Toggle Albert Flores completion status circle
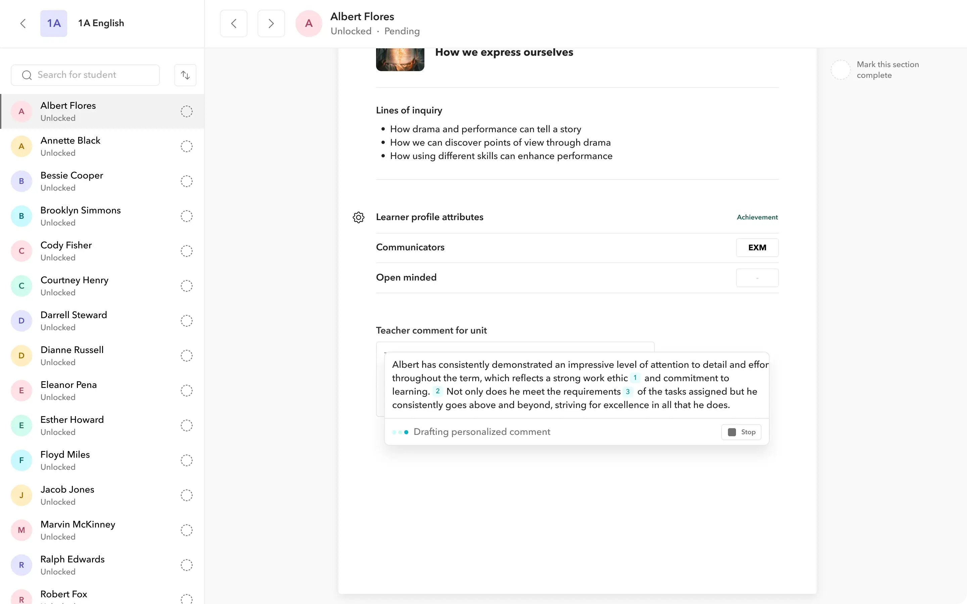 tap(187, 111)
